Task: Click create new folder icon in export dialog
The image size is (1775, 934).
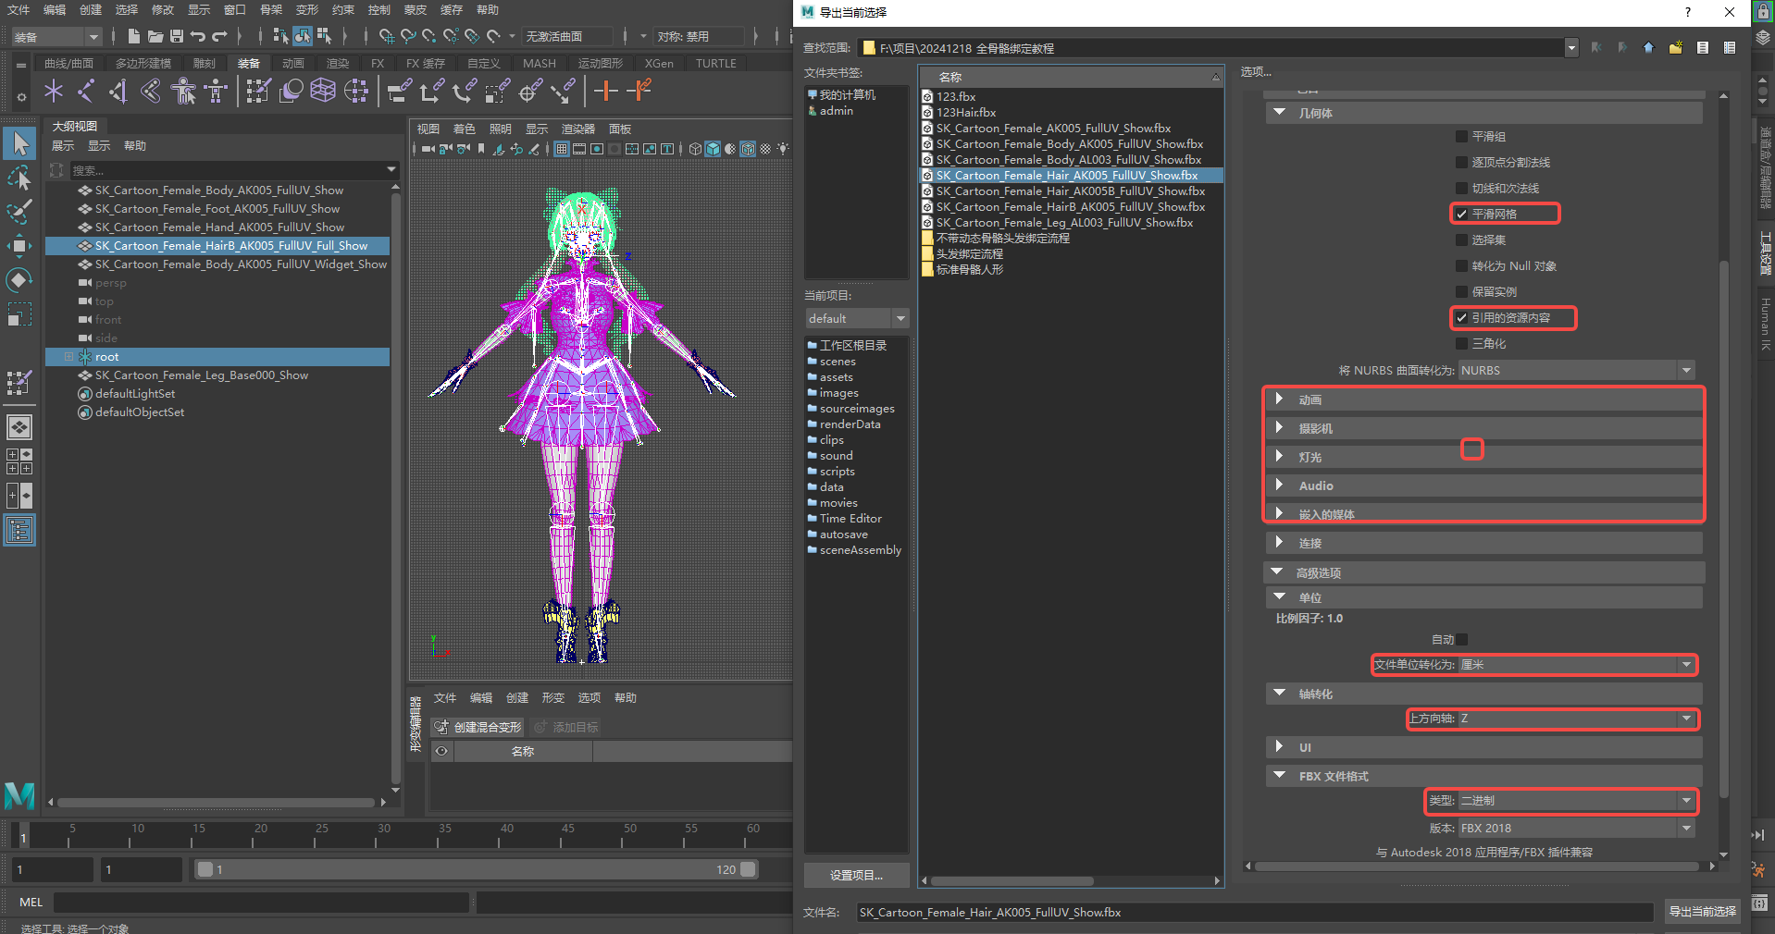Action: coord(1675,48)
